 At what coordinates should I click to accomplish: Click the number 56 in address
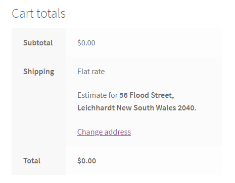click(x=124, y=95)
